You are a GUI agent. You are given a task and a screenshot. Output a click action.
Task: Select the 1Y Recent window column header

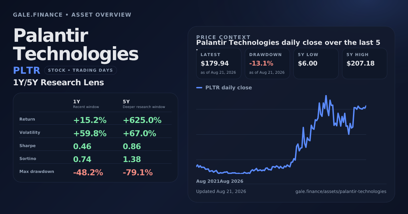[x=86, y=104]
